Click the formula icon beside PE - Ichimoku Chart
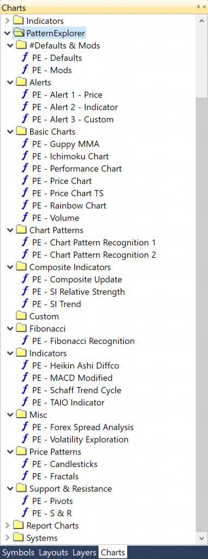This screenshot has width=208, height=559. pyautogui.click(x=25, y=156)
